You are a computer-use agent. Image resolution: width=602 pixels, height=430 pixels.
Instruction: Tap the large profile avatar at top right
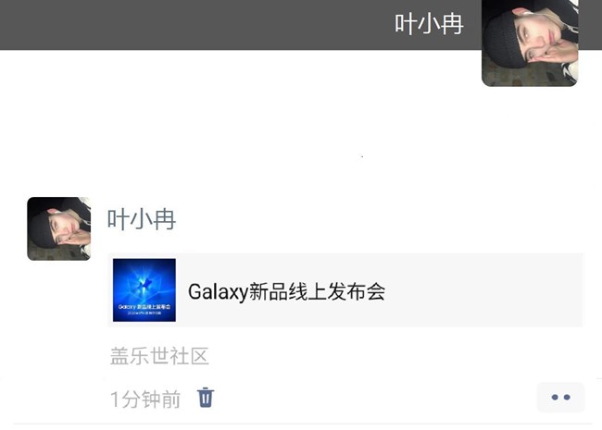530,43
